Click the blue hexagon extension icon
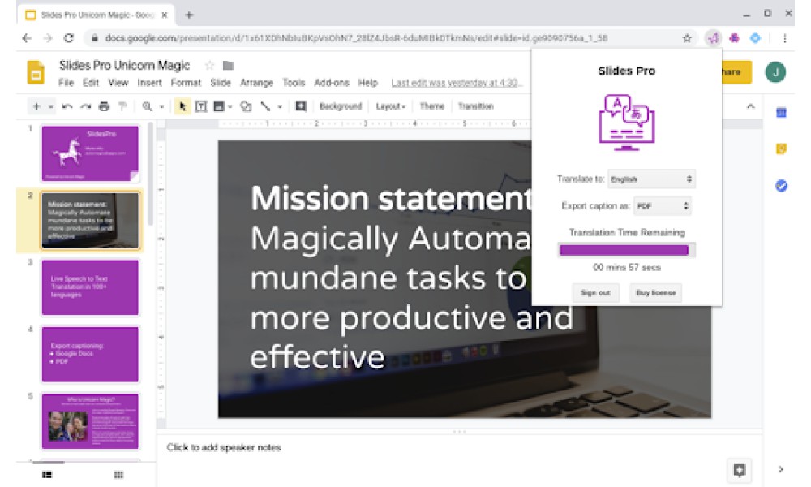811x487 pixels. click(755, 38)
